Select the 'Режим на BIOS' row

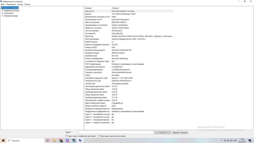pos(129,47)
